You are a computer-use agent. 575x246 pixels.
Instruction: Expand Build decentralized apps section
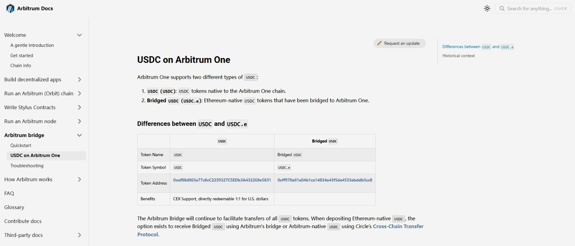80,79
